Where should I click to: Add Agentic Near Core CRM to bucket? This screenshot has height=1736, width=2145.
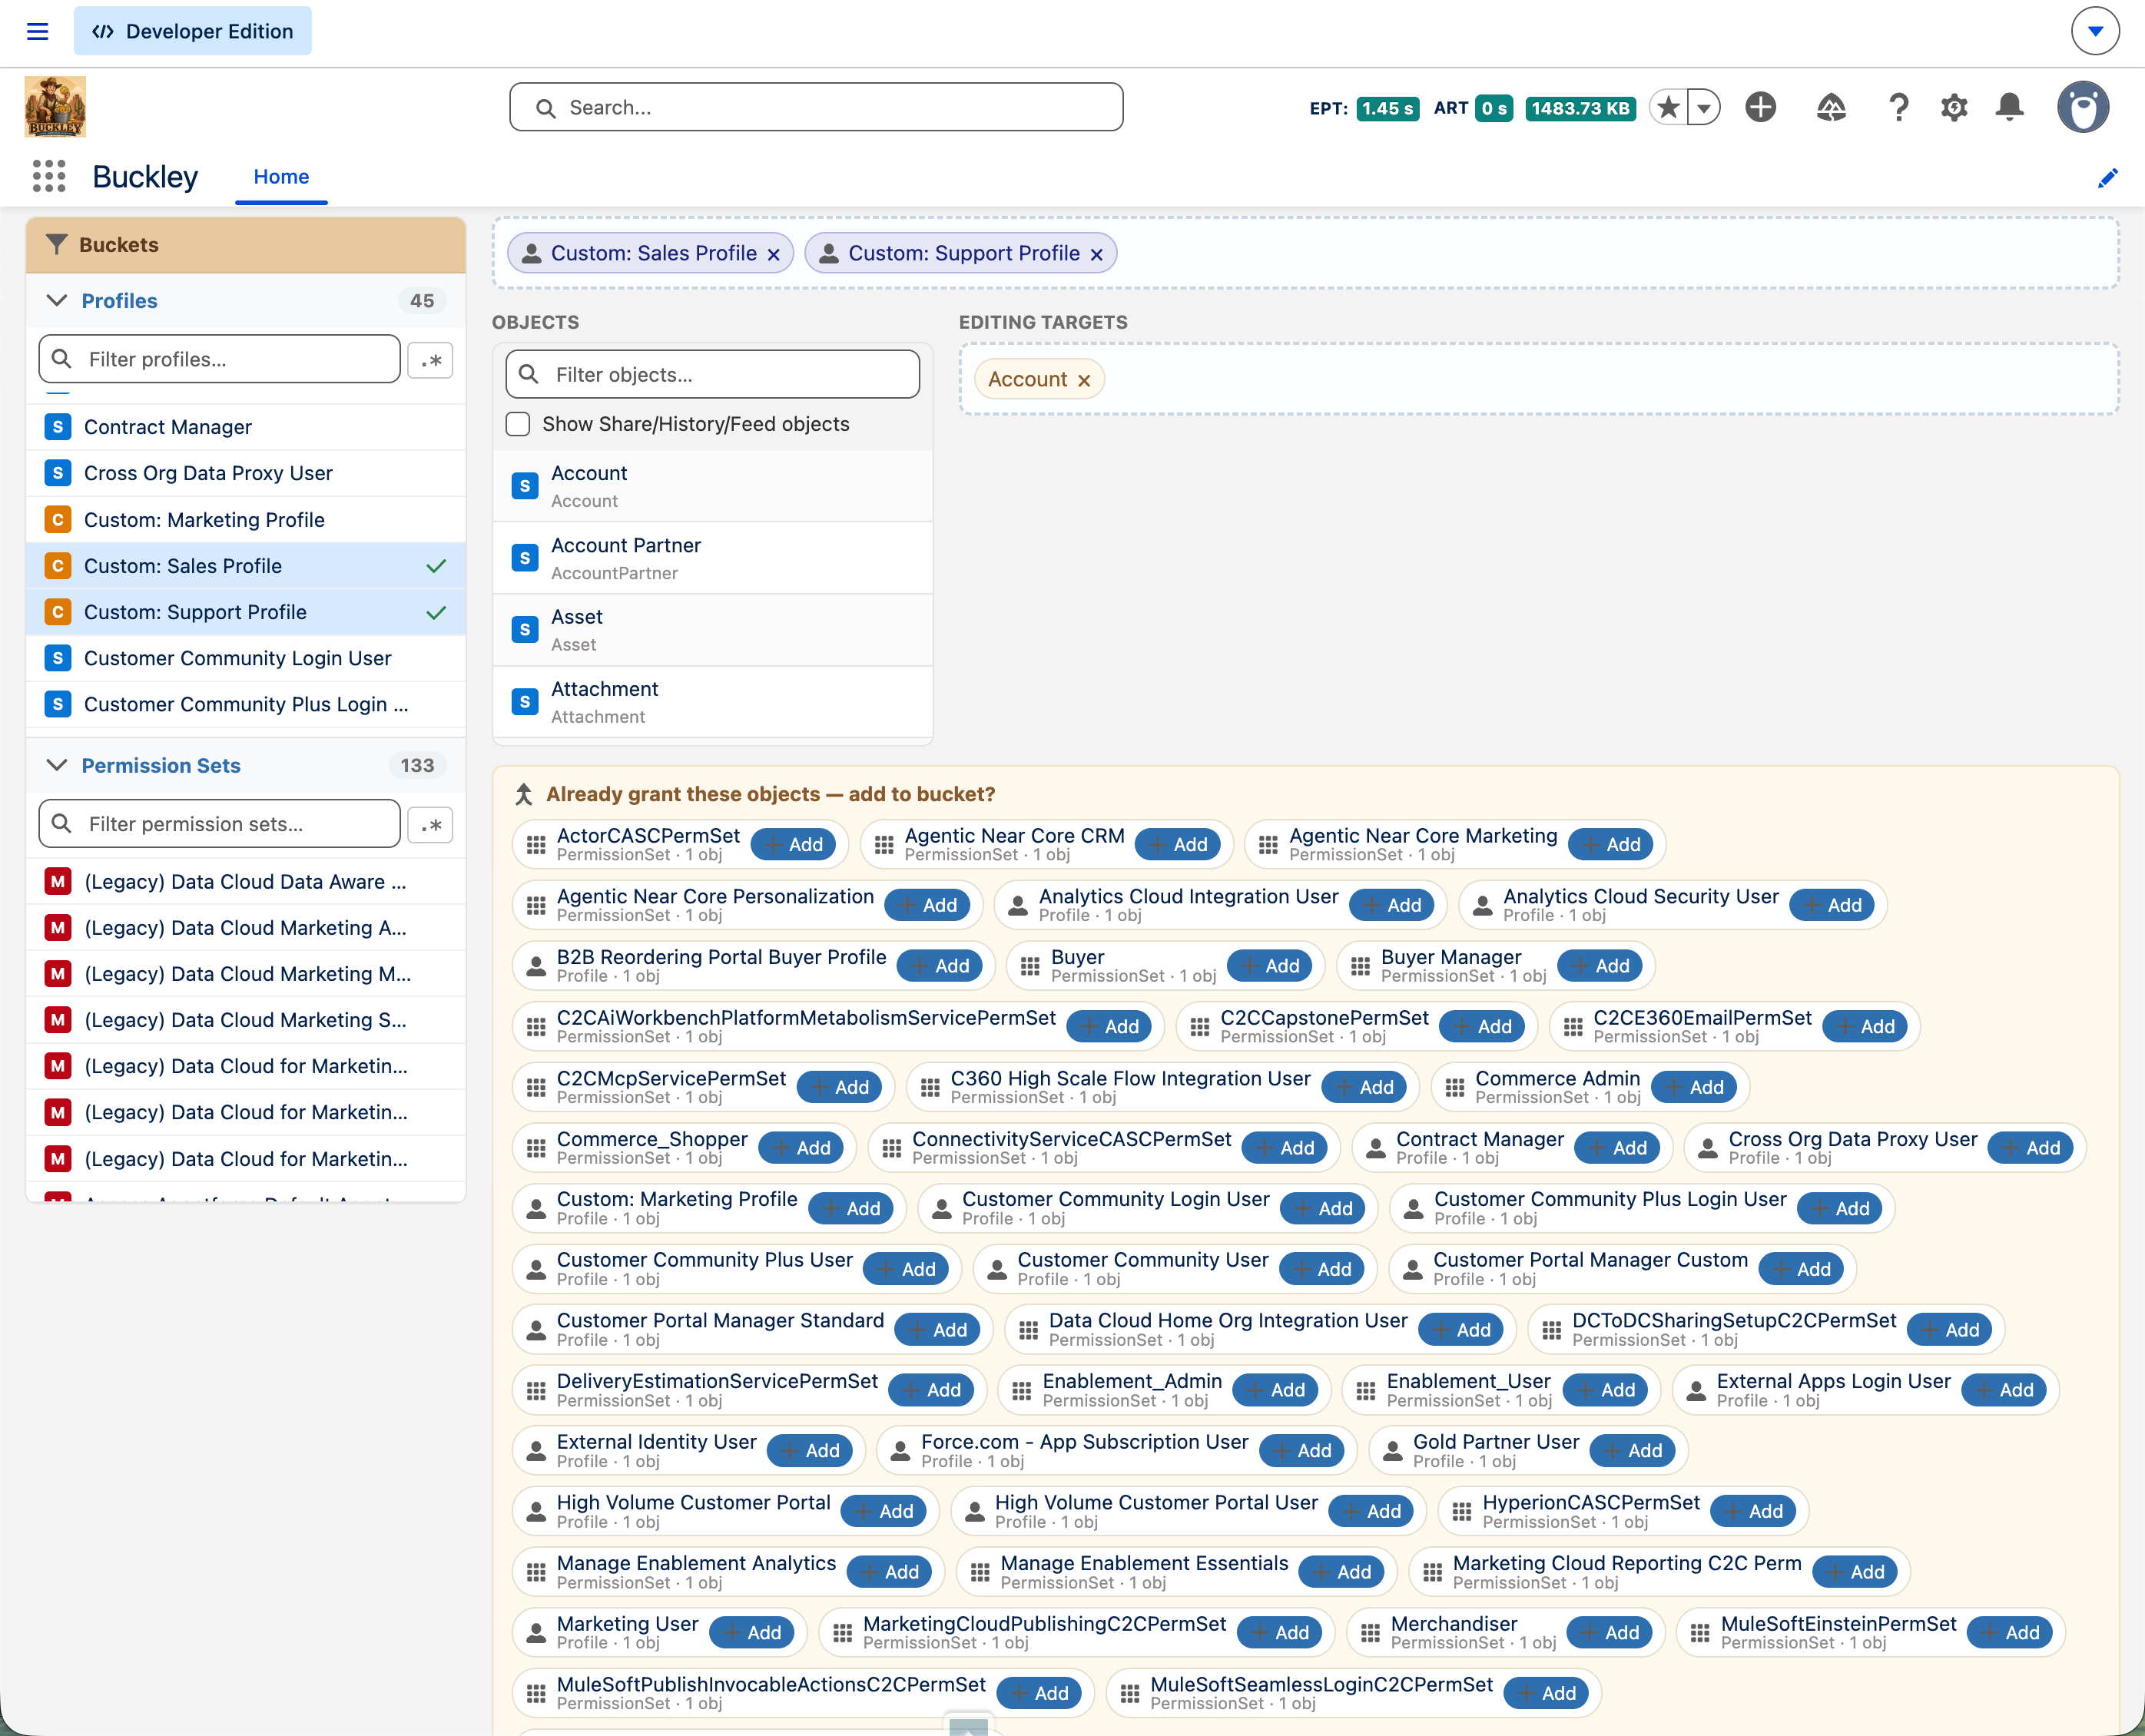click(x=1177, y=844)
